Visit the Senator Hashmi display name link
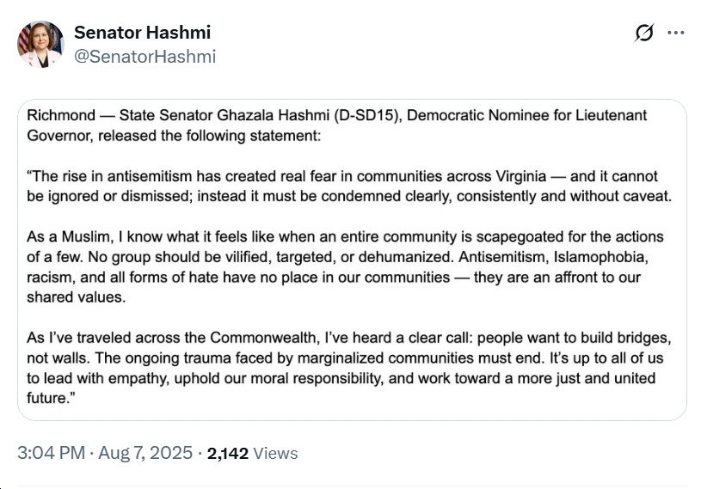The image size is (701, 489). coord(142,32)
